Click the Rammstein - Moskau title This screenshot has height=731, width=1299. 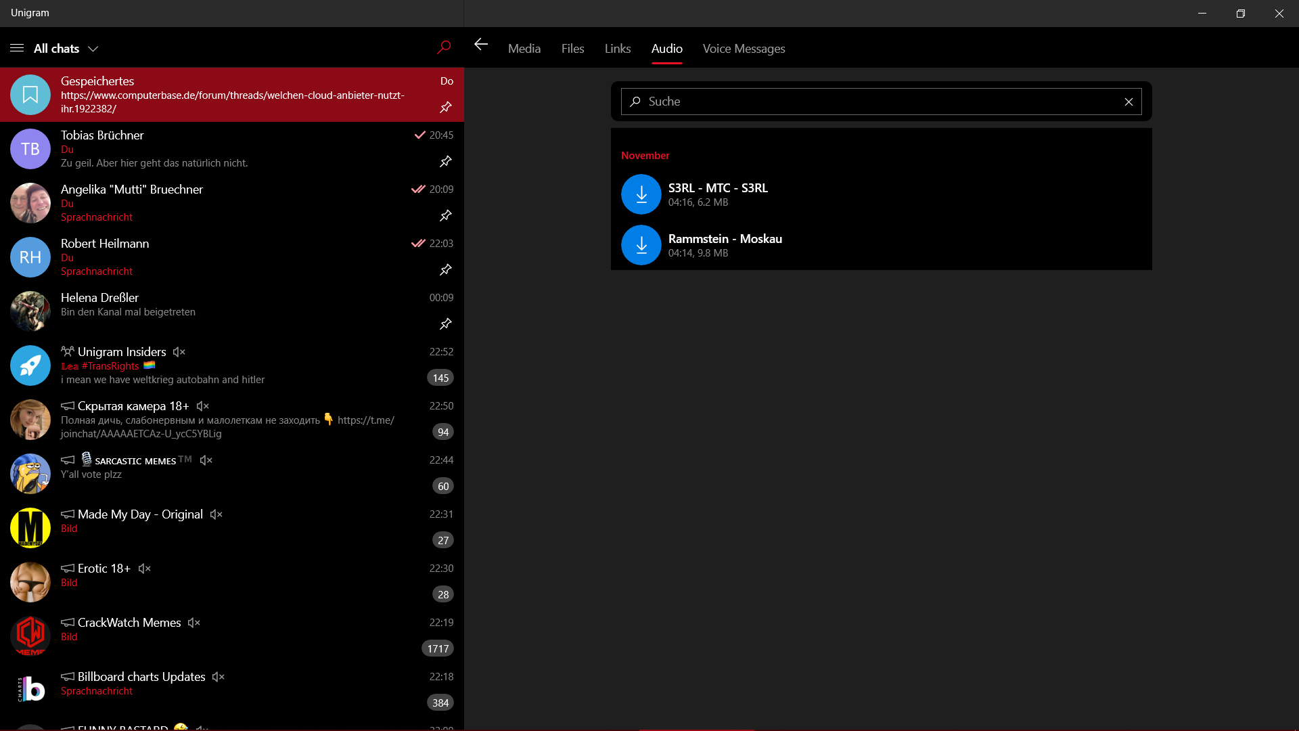(725, 239)
